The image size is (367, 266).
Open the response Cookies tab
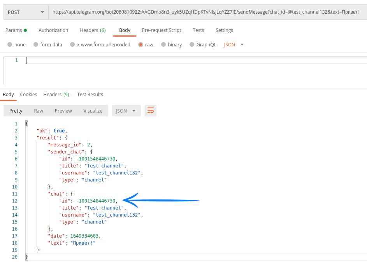(28, 94)
